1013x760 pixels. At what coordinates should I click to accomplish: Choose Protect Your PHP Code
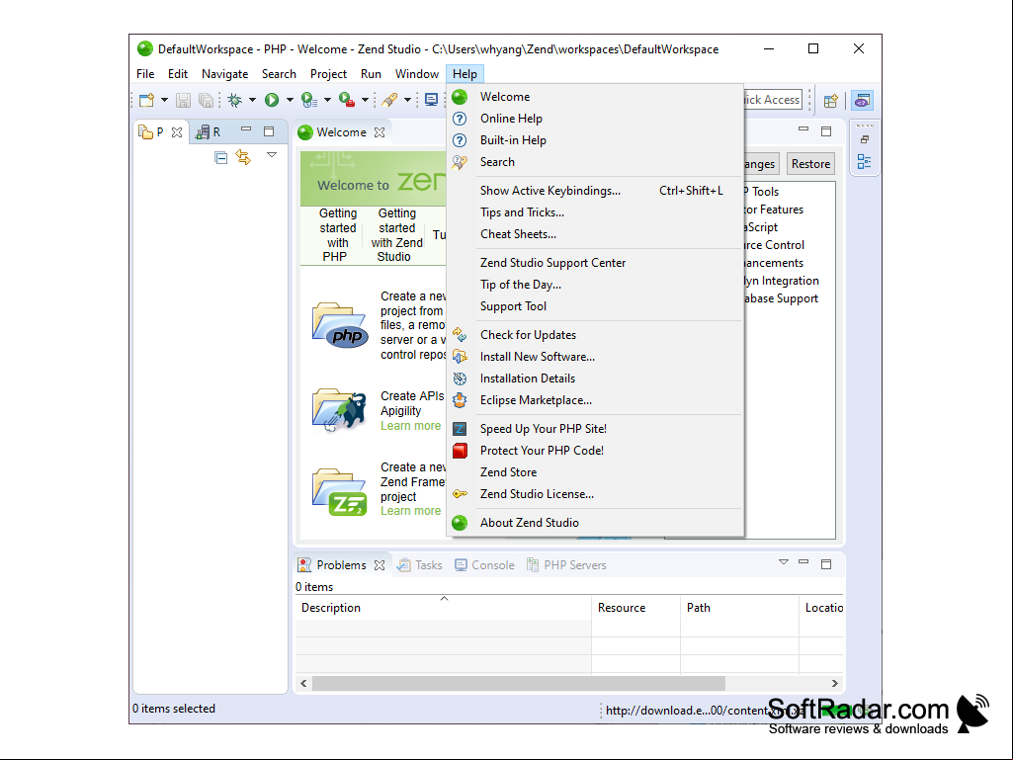[x=594, y=451]
